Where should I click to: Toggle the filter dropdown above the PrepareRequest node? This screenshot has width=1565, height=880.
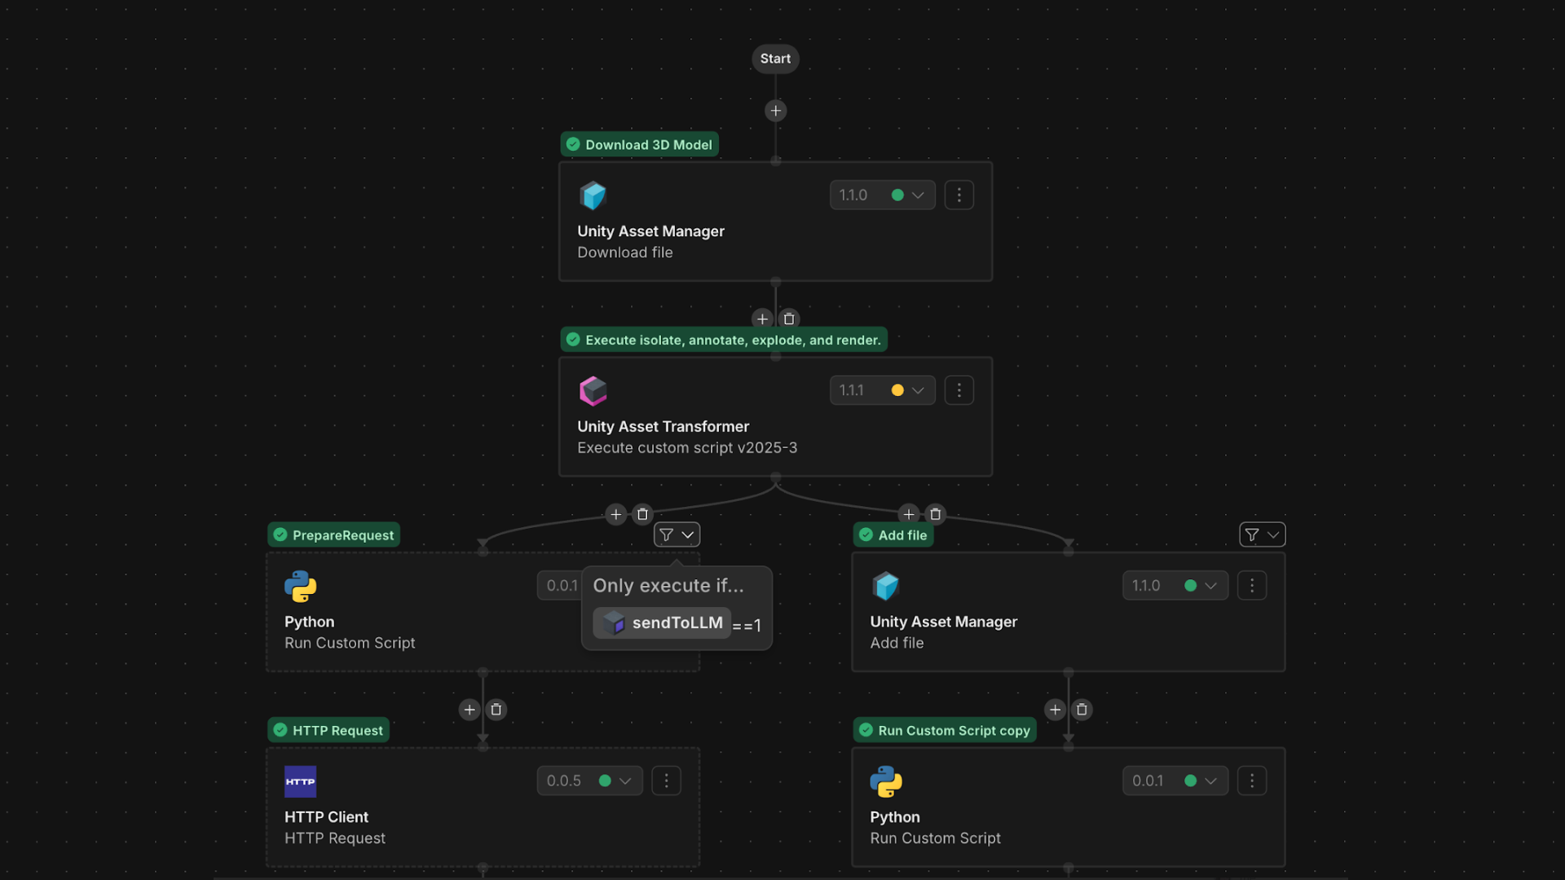[677, 535]
